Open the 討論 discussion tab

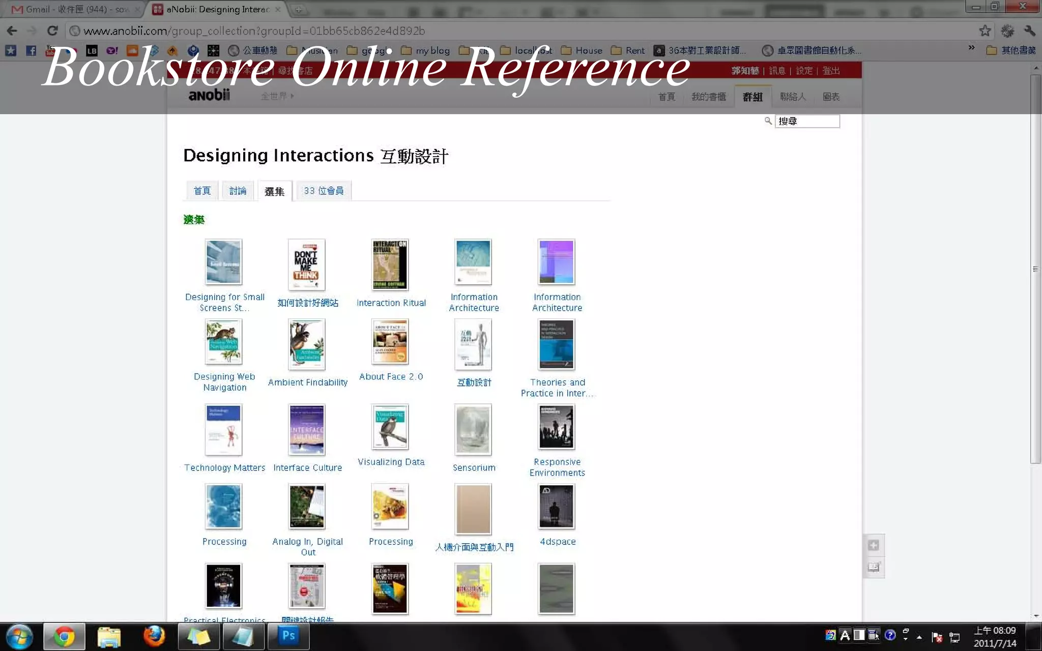pyautogui.click(x=238, y=191)
